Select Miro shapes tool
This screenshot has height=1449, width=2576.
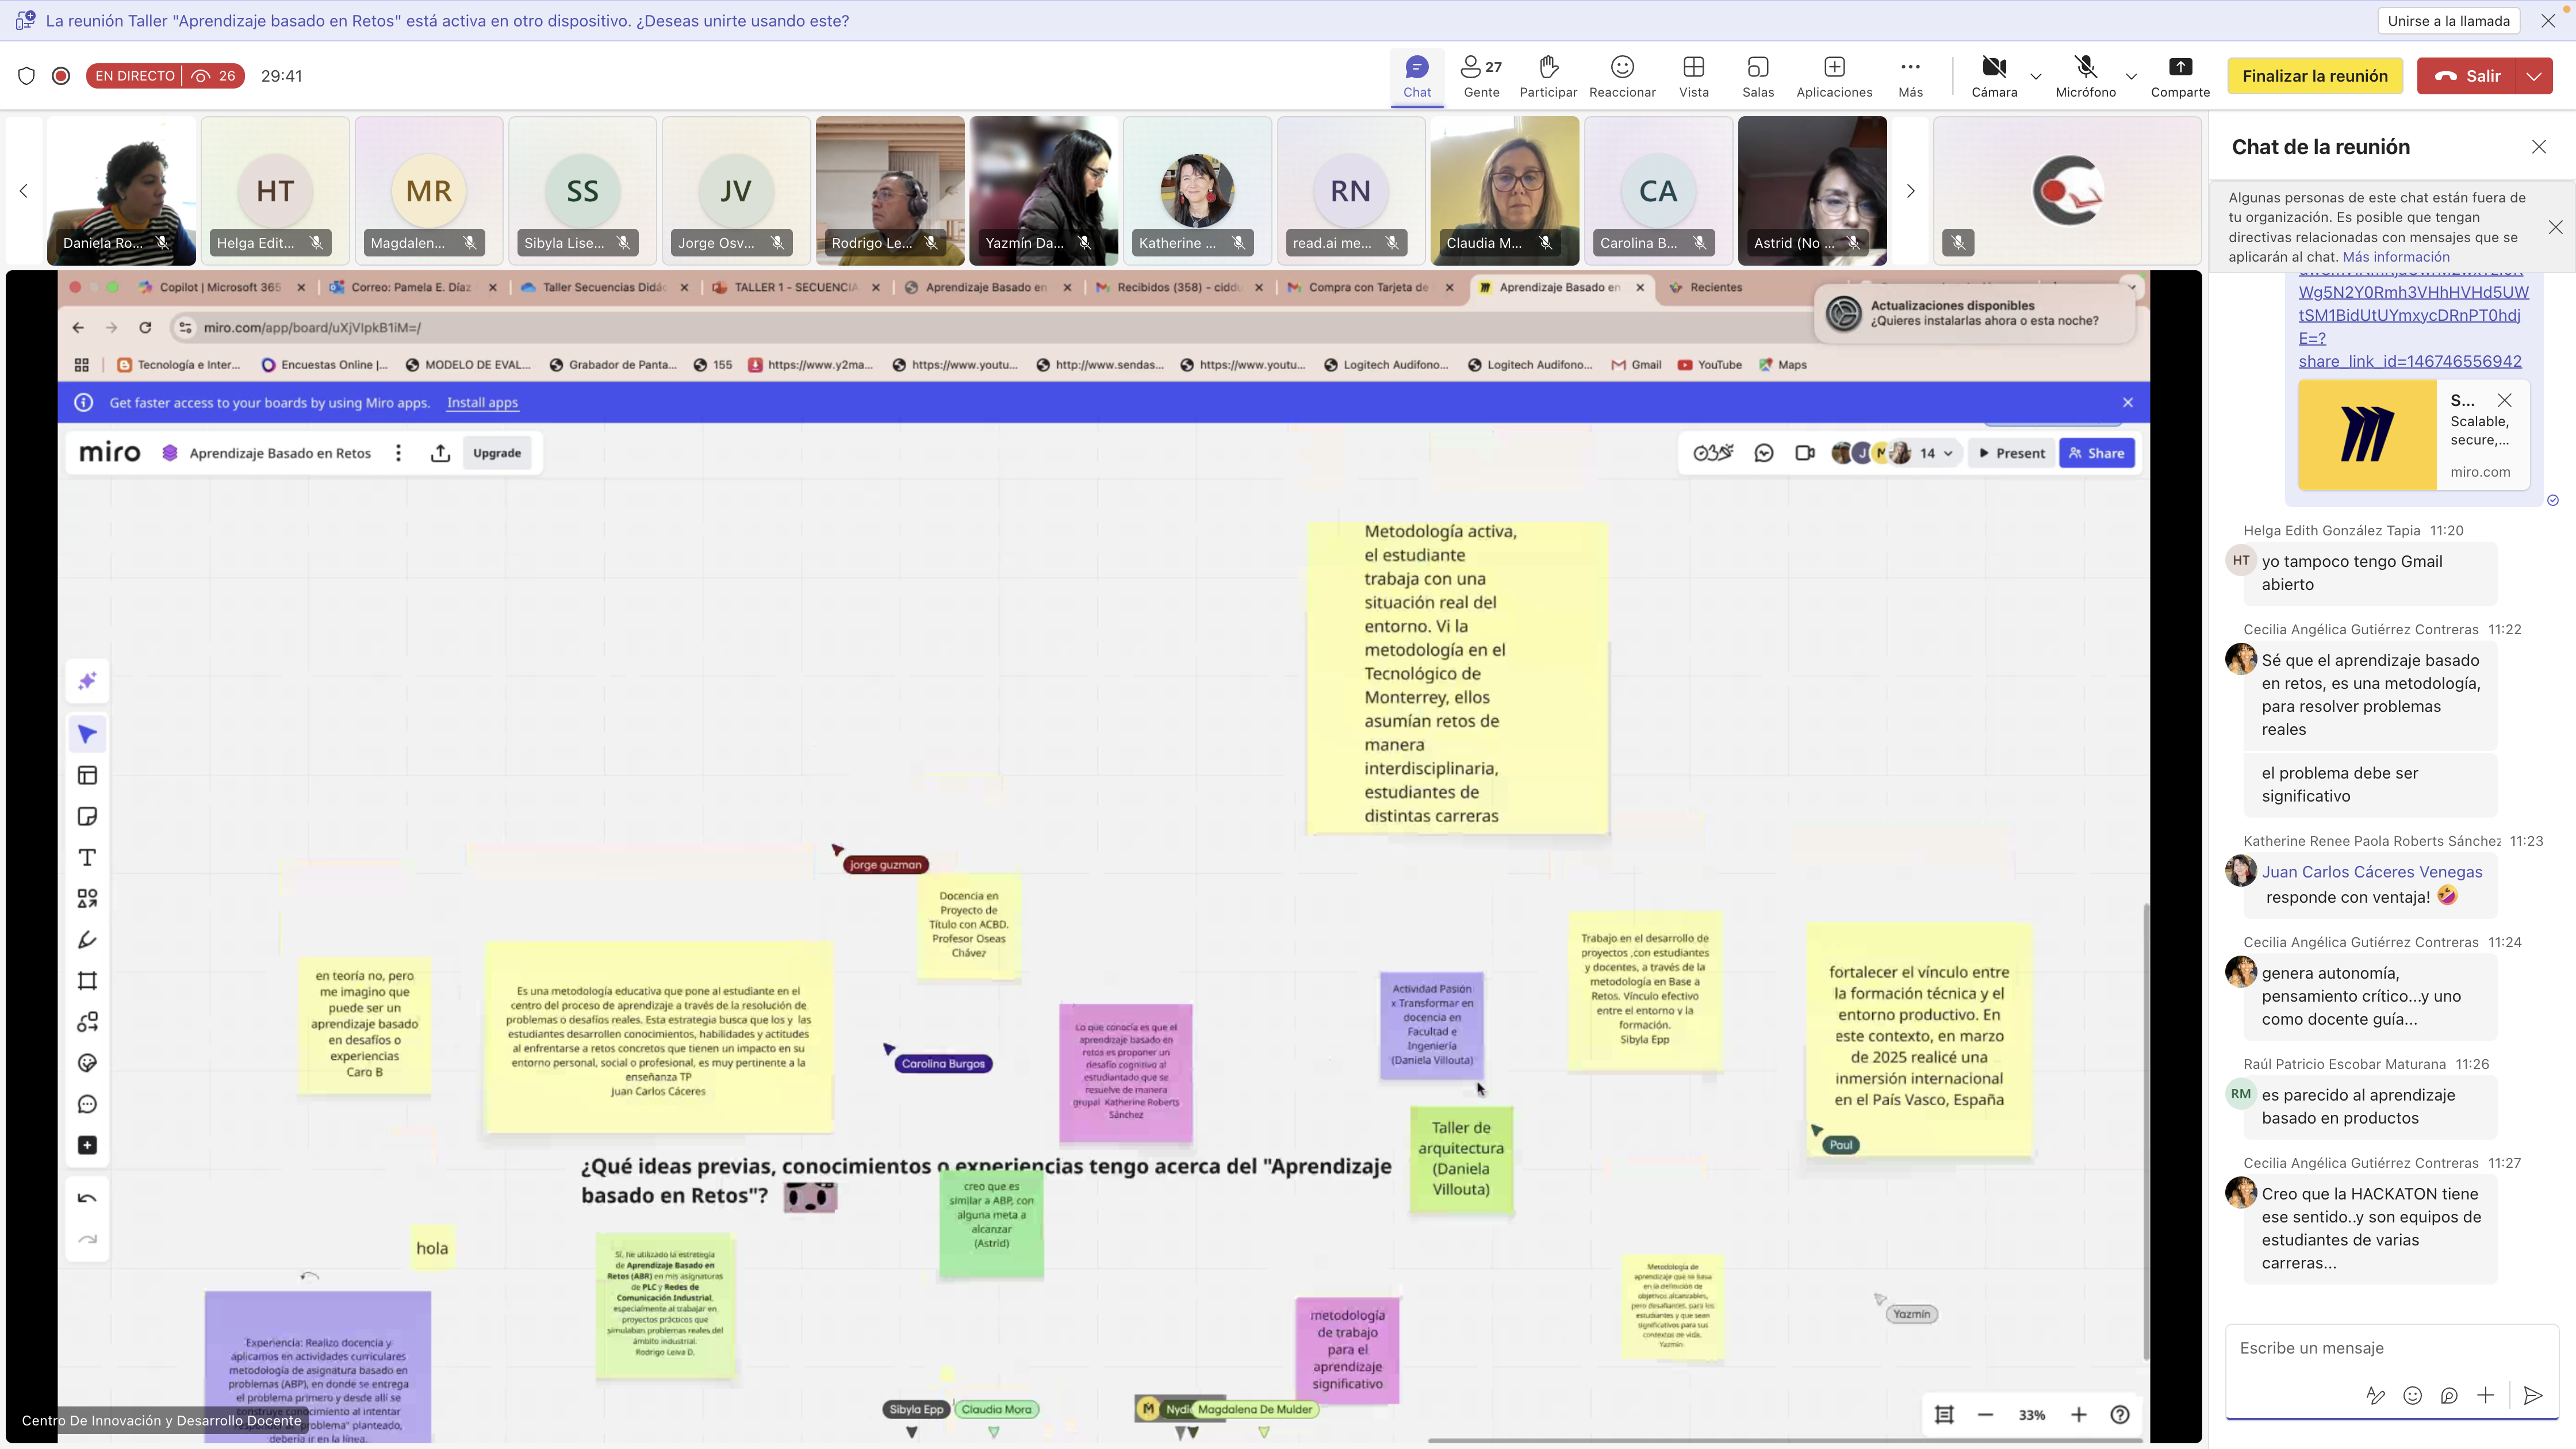tap(87, 899)
